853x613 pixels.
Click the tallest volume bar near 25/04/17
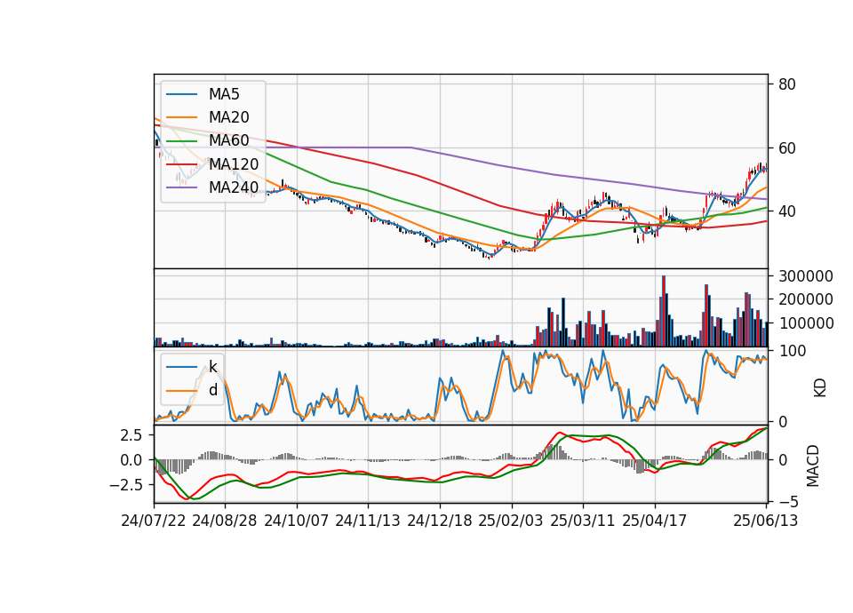(664, 311)
